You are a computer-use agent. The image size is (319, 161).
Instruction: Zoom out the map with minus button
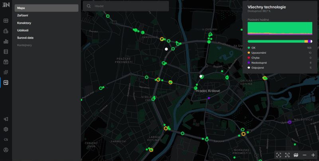tap(305, 155)
